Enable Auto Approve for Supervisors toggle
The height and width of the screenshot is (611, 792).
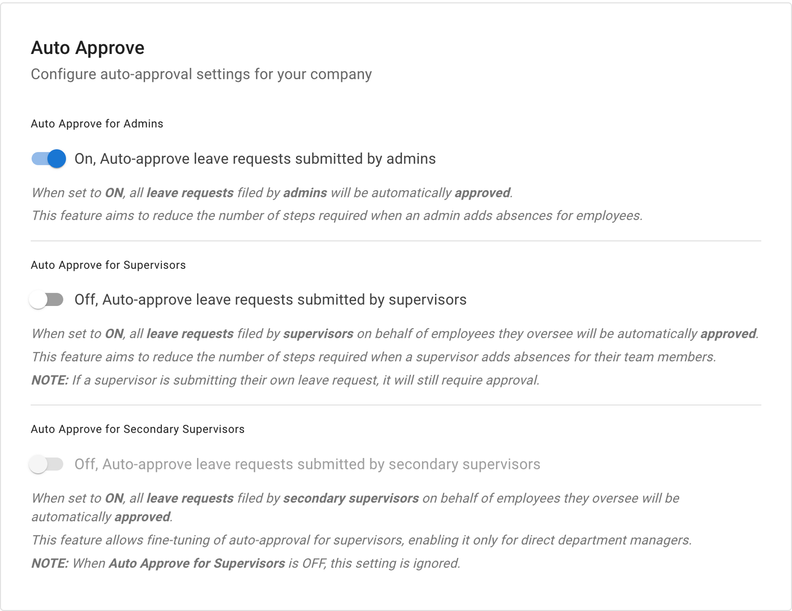tap(48, 300)
